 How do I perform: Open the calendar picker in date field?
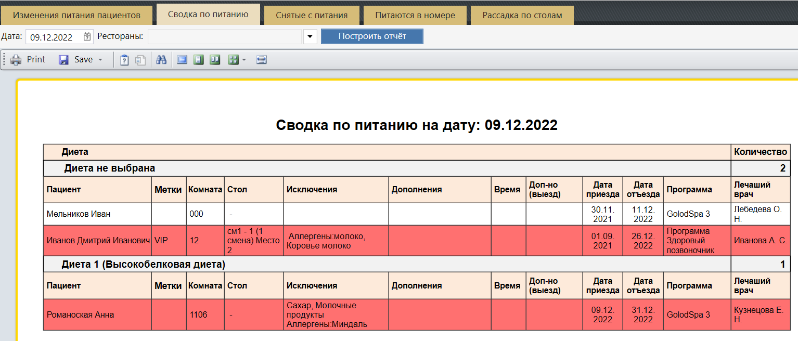click(87, 37)
